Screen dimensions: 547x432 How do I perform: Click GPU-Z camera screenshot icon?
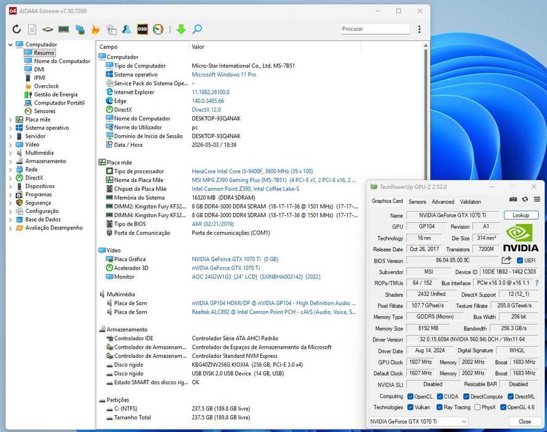coord(513,199)
